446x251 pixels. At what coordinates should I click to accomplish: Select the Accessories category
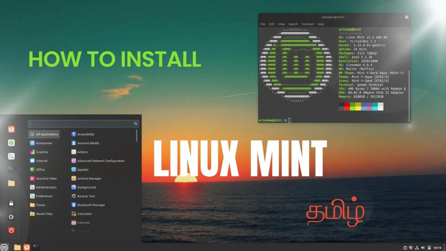[41, 143]
